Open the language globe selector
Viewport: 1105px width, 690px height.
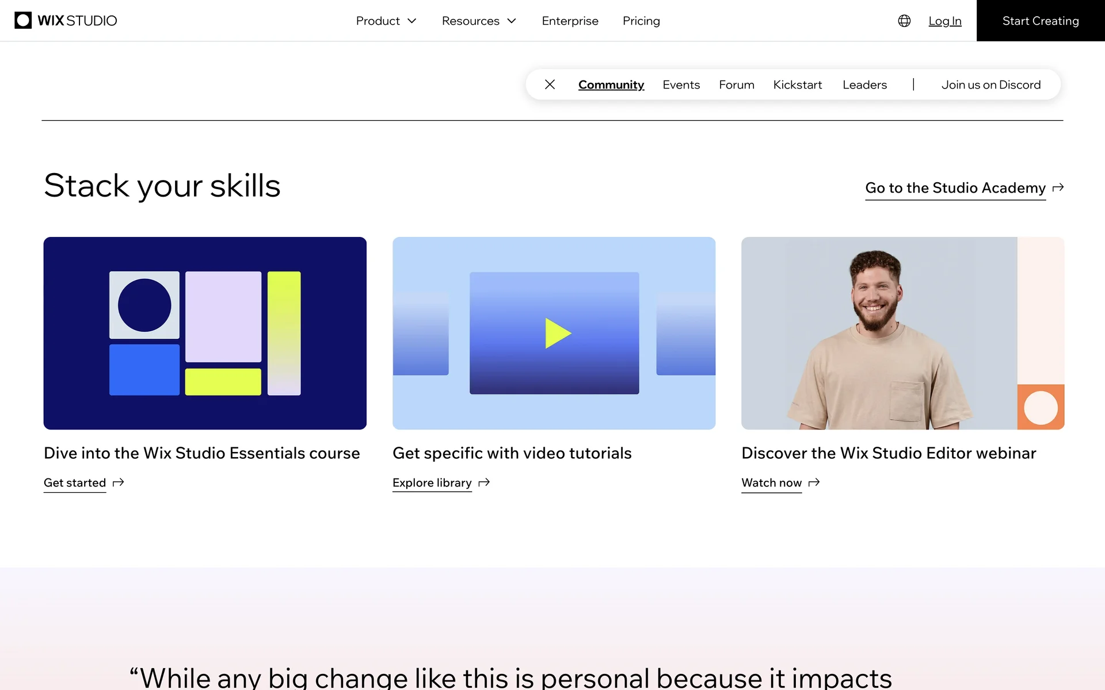tap(904, 21)
